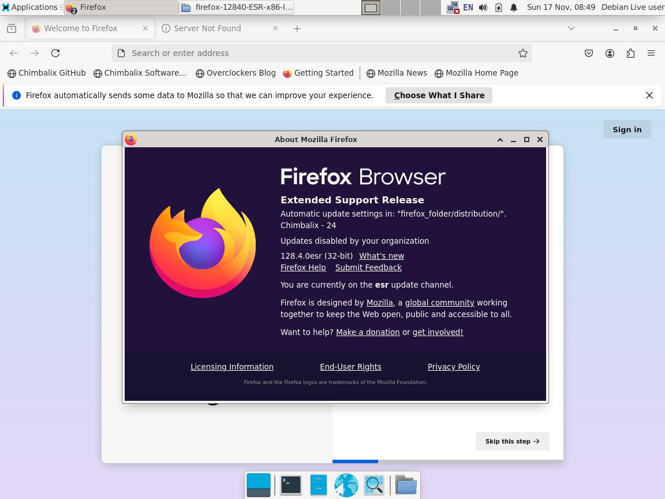Open the Licensing Information link
The image size is (665, 499).
(x=231, y=367)
